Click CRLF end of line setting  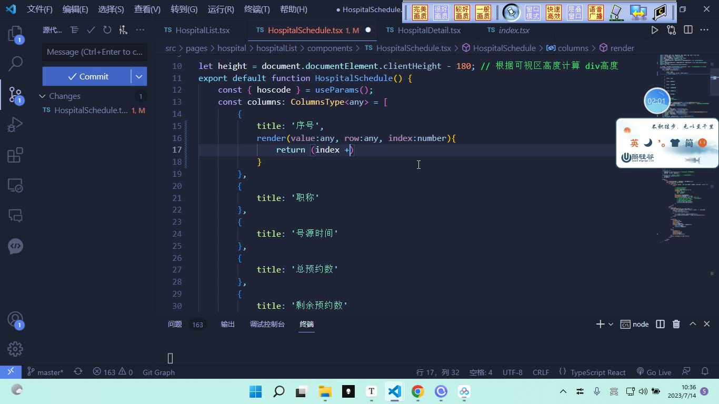[x=541, y=372]
